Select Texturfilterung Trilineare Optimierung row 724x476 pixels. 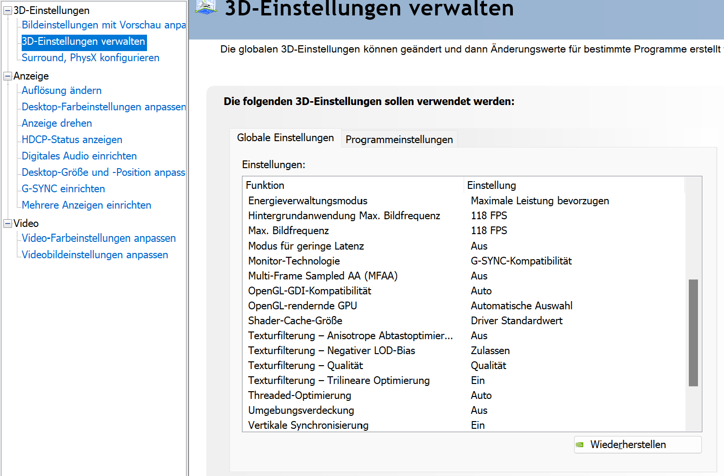(x=464, y=381)
